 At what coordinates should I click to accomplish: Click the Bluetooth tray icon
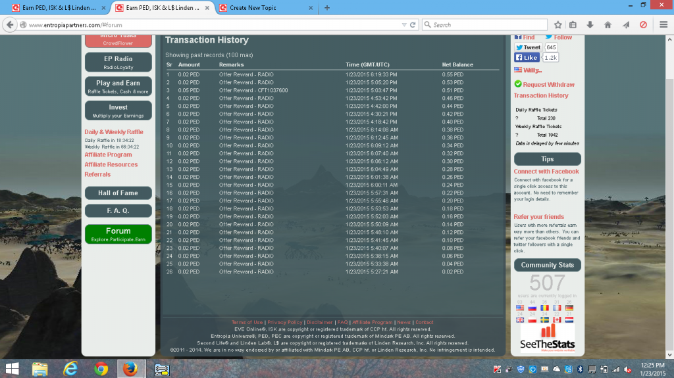(x=579, y=369)
